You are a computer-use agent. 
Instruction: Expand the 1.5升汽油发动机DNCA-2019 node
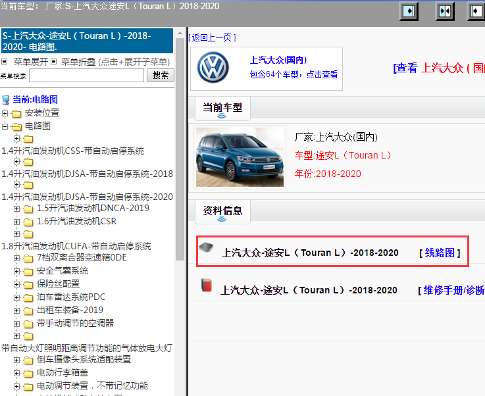tap(16, 209)
